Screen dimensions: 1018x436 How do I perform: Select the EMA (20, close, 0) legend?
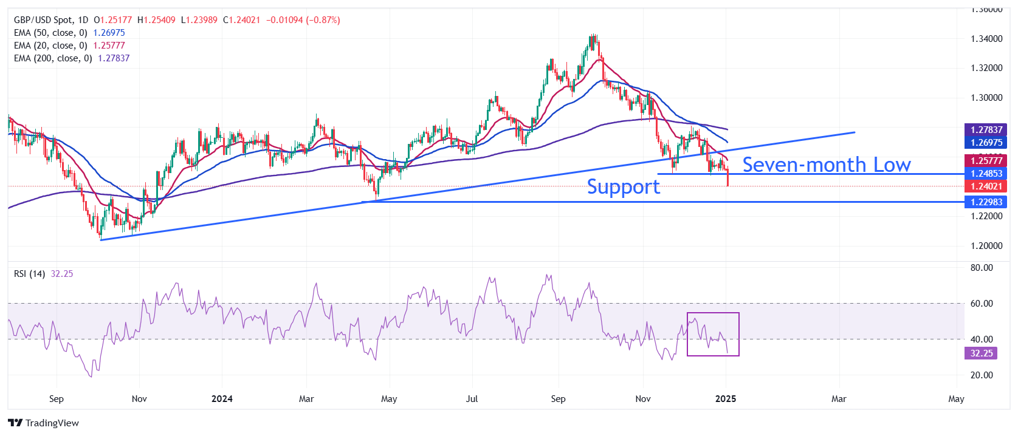click(50, 46)
